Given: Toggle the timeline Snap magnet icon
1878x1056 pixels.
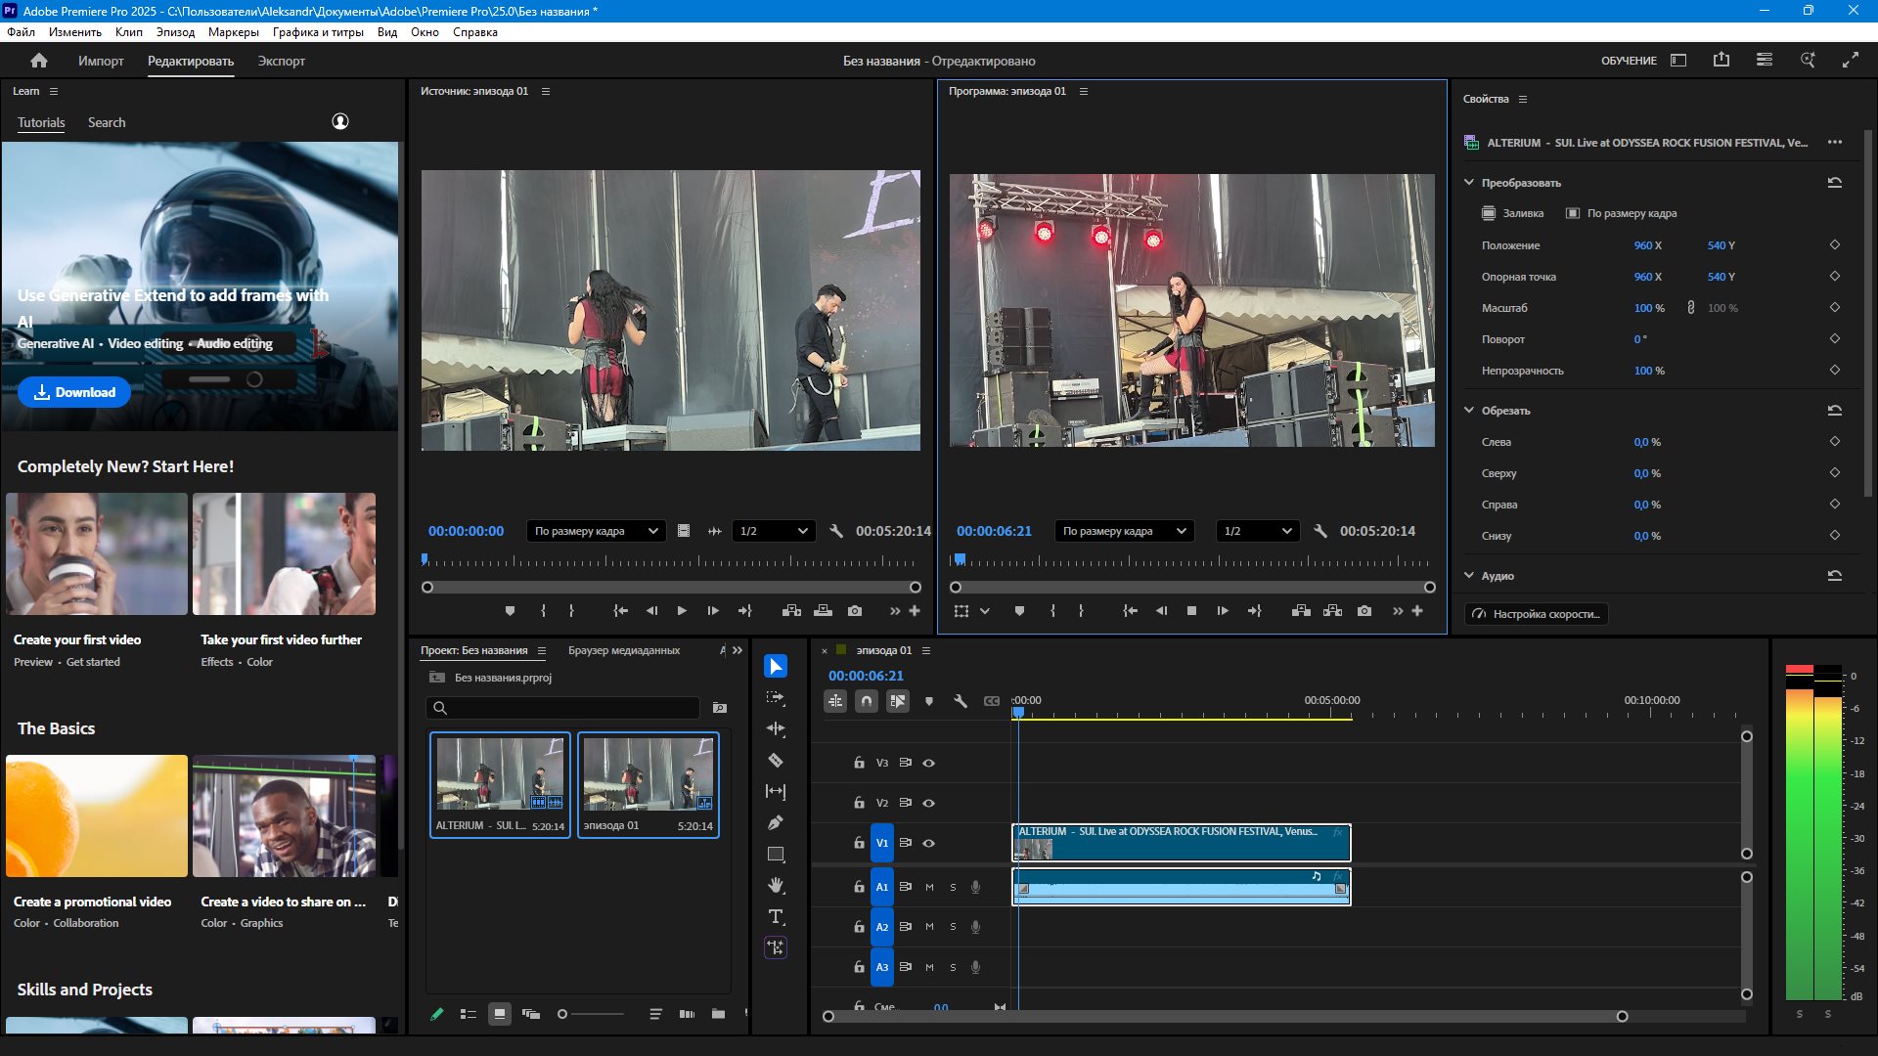Looking at the screenshot, I should 867,701.
